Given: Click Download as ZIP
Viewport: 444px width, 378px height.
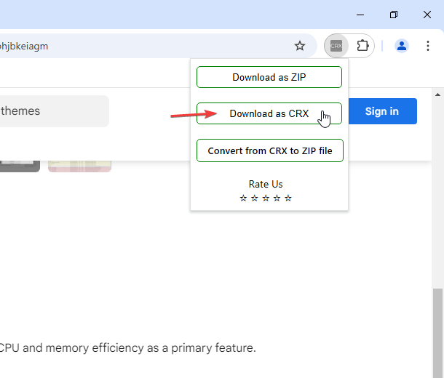Looking at the screenshot, I should 269,77.
